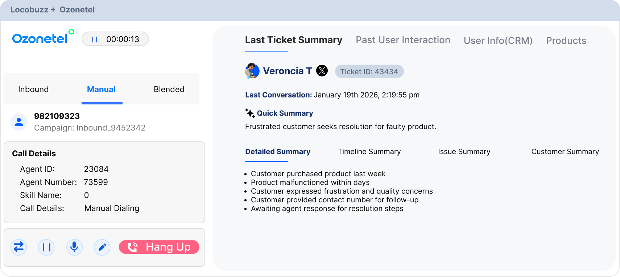Screen dimensions: 620x277
Task: Pause the call timer at 00:00:13
Action: [x=95, y=40]
